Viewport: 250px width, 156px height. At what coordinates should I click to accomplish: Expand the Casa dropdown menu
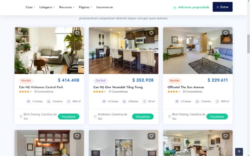30,7
